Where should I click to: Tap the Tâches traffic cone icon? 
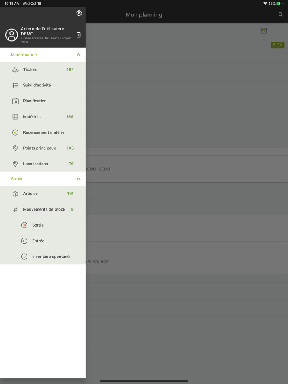tap(15, 69)
